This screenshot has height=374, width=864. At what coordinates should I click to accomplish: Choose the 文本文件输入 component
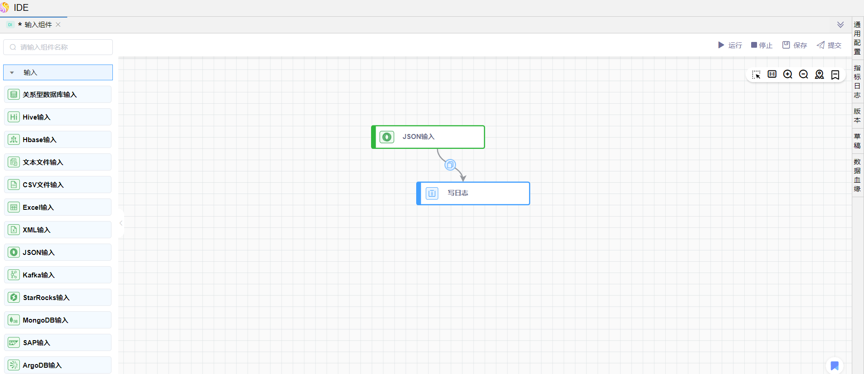[58, 162]
